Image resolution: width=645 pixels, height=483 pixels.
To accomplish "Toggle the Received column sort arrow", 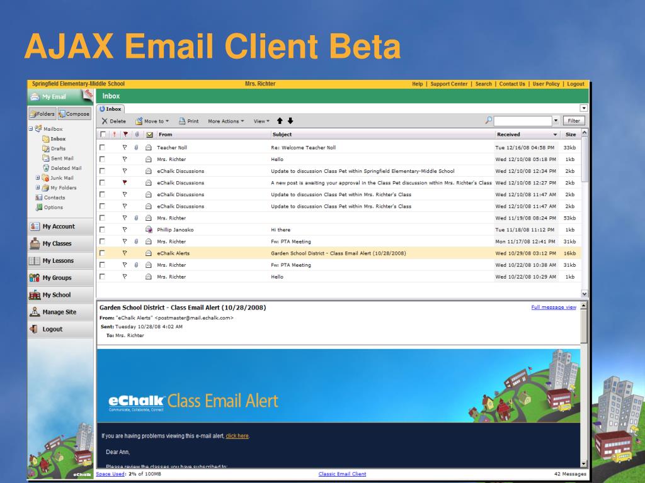I will tap(555, 135).
